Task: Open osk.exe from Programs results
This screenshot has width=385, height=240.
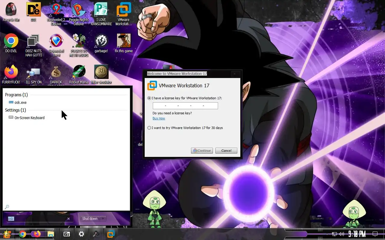Action: [x=18, y=103]
